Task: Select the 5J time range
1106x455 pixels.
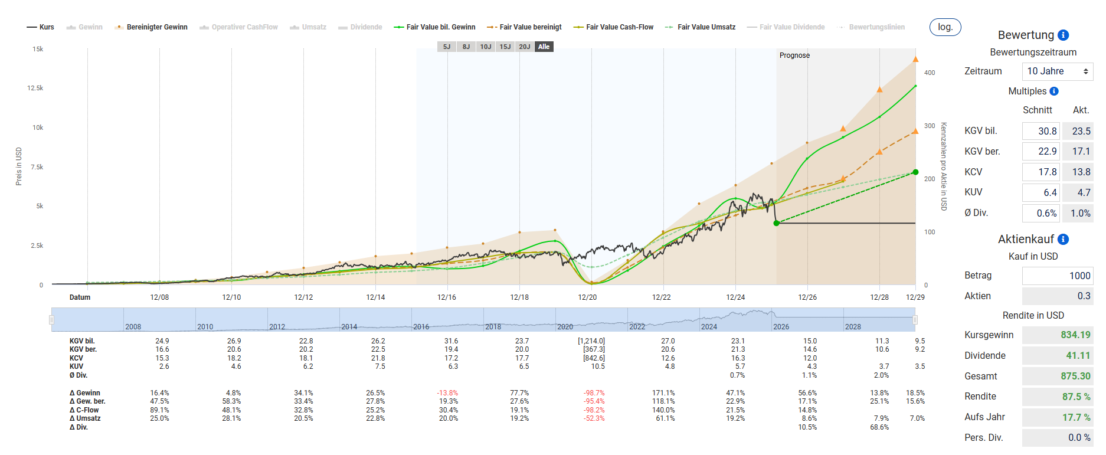Action: coord(447,47)
